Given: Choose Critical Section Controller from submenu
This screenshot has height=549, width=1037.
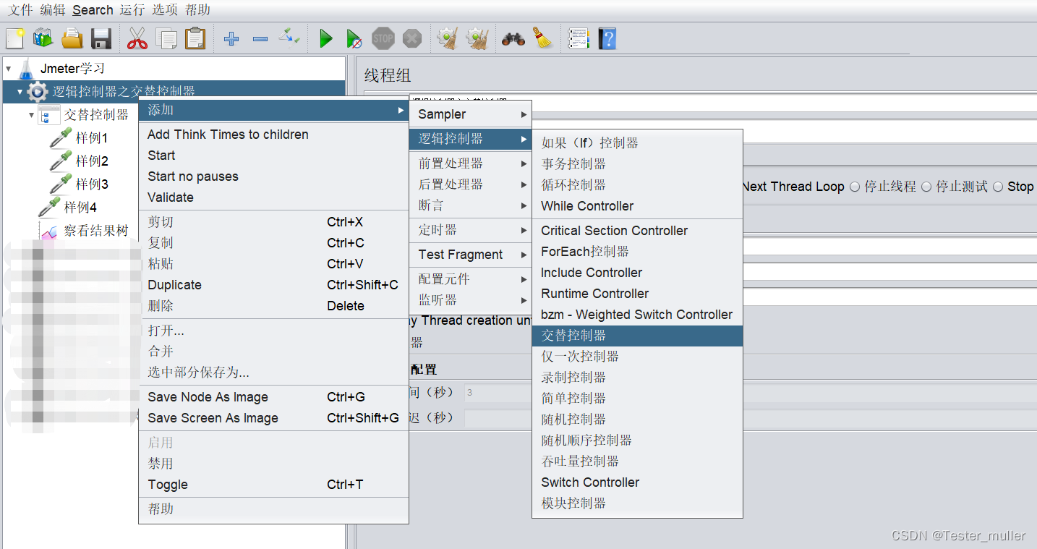Looking at the screenshot, I should click(x=637, y=231).
